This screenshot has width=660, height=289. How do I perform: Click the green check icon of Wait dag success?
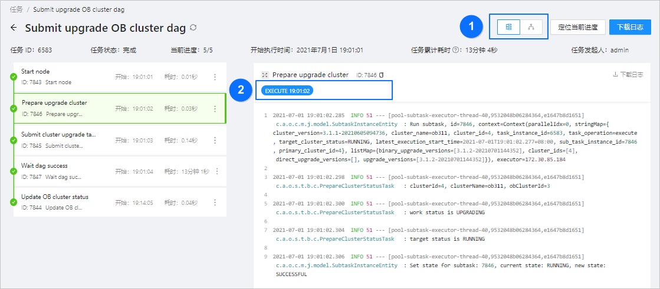[14, 171]
